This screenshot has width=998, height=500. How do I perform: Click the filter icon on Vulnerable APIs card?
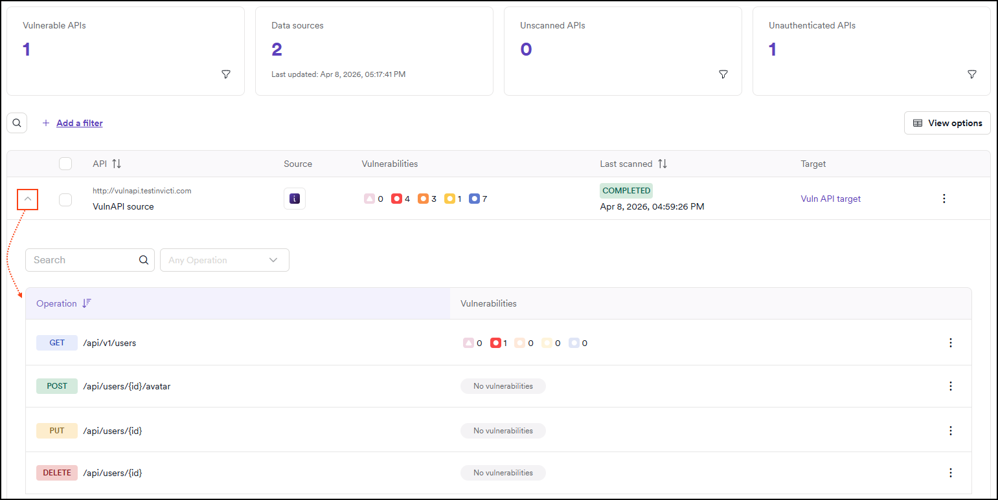point(226,75)
